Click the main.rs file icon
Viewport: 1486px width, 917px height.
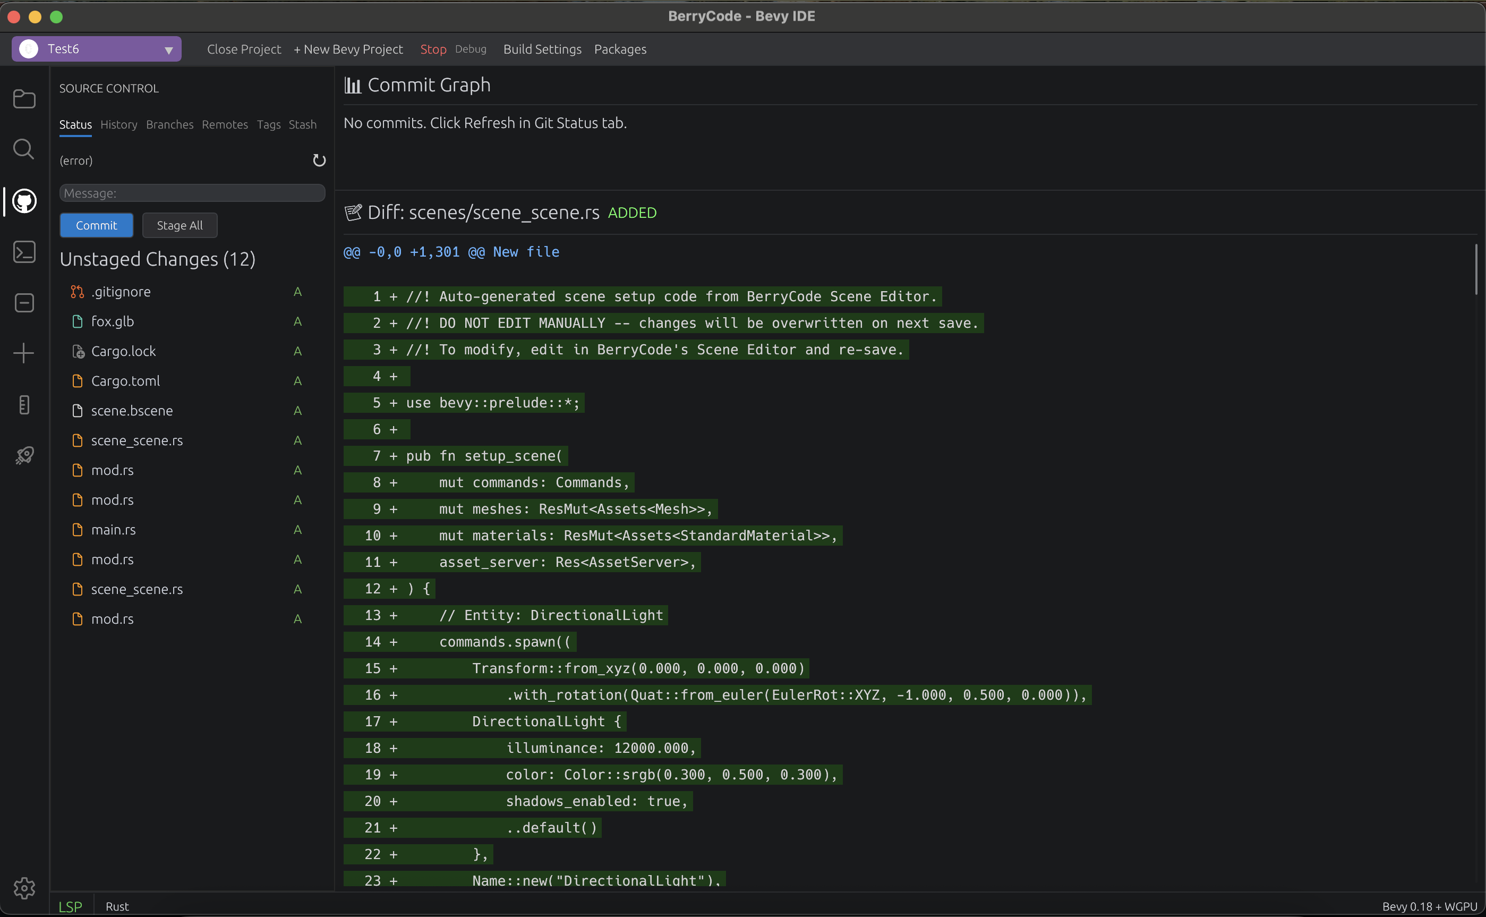(x=77, y=530)
